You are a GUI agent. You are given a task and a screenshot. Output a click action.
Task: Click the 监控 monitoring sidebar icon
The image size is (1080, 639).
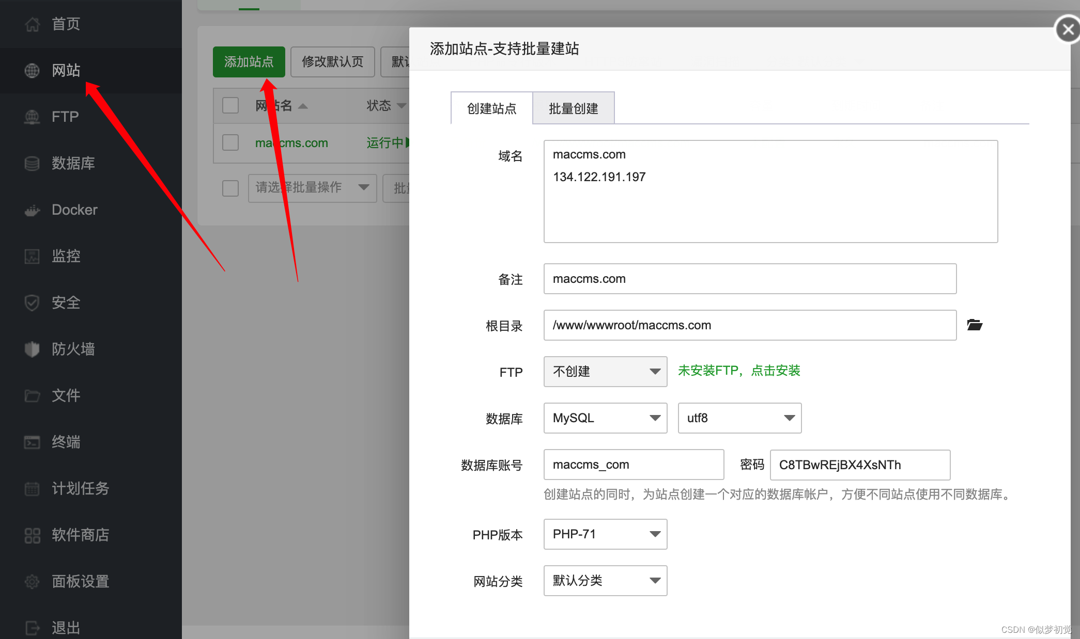coord(32,257)
